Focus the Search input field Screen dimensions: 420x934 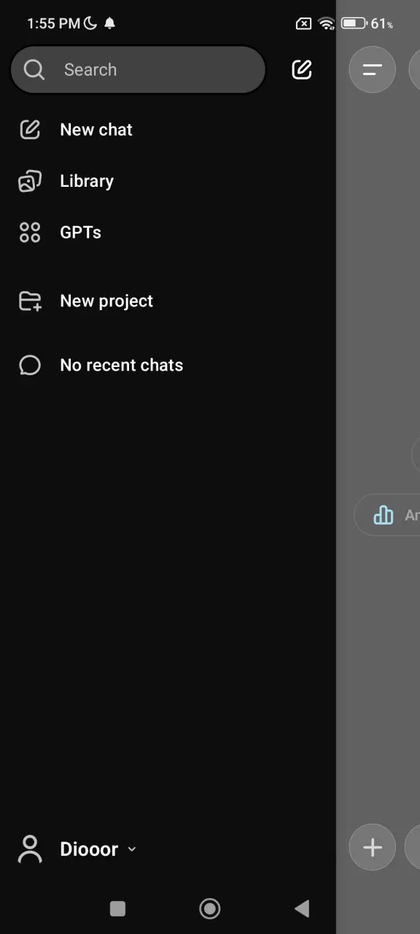[x=138, y=70]
